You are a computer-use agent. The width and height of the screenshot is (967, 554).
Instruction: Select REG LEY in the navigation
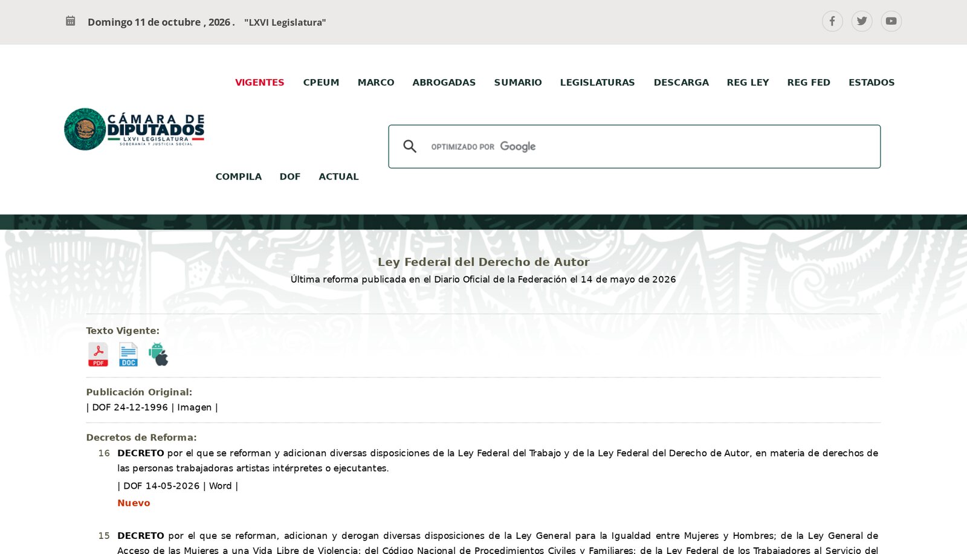tap(748, 82)
